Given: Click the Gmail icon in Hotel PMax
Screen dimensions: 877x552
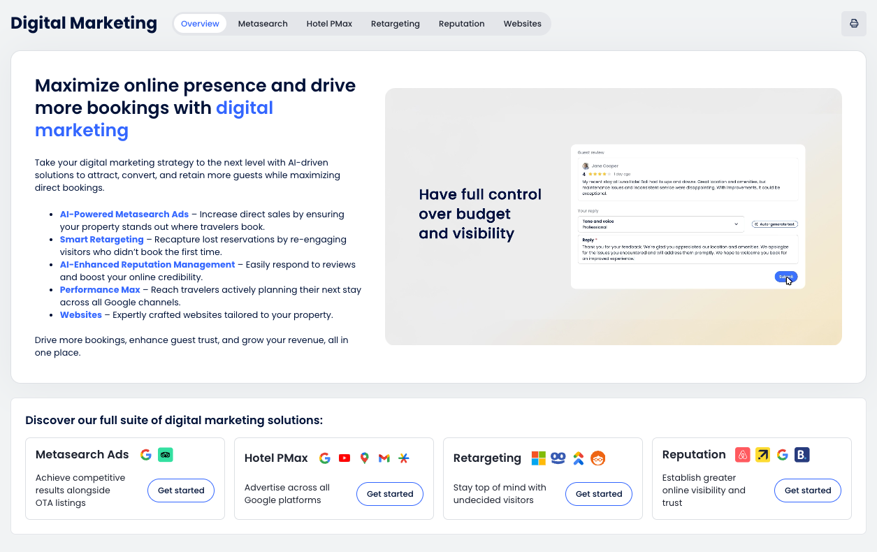Looking at the screenshot, I should pos(384,458).
